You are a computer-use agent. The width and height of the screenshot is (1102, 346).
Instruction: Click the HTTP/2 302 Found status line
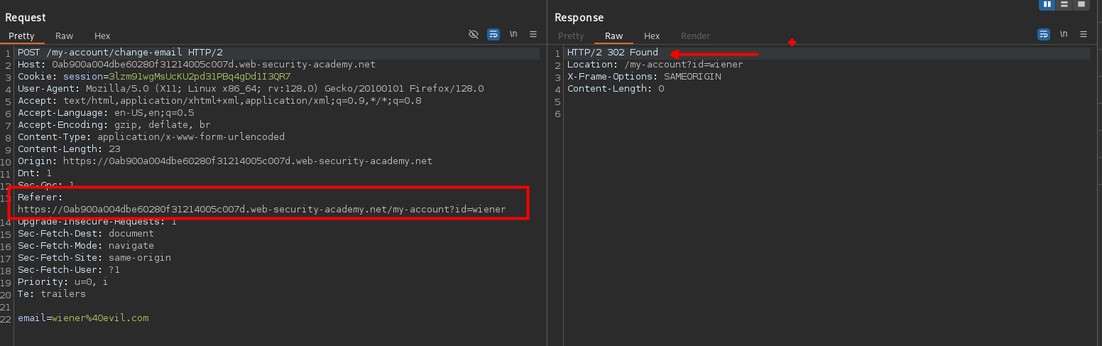[x=612, y=53]
